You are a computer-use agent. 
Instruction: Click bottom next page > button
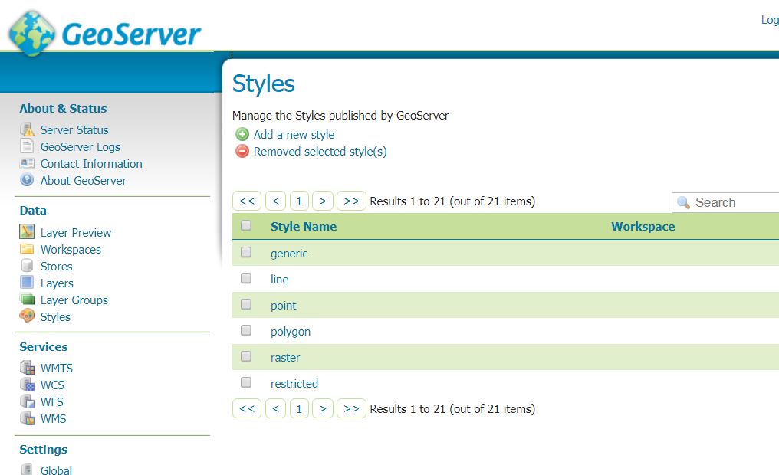click(323, 408)
